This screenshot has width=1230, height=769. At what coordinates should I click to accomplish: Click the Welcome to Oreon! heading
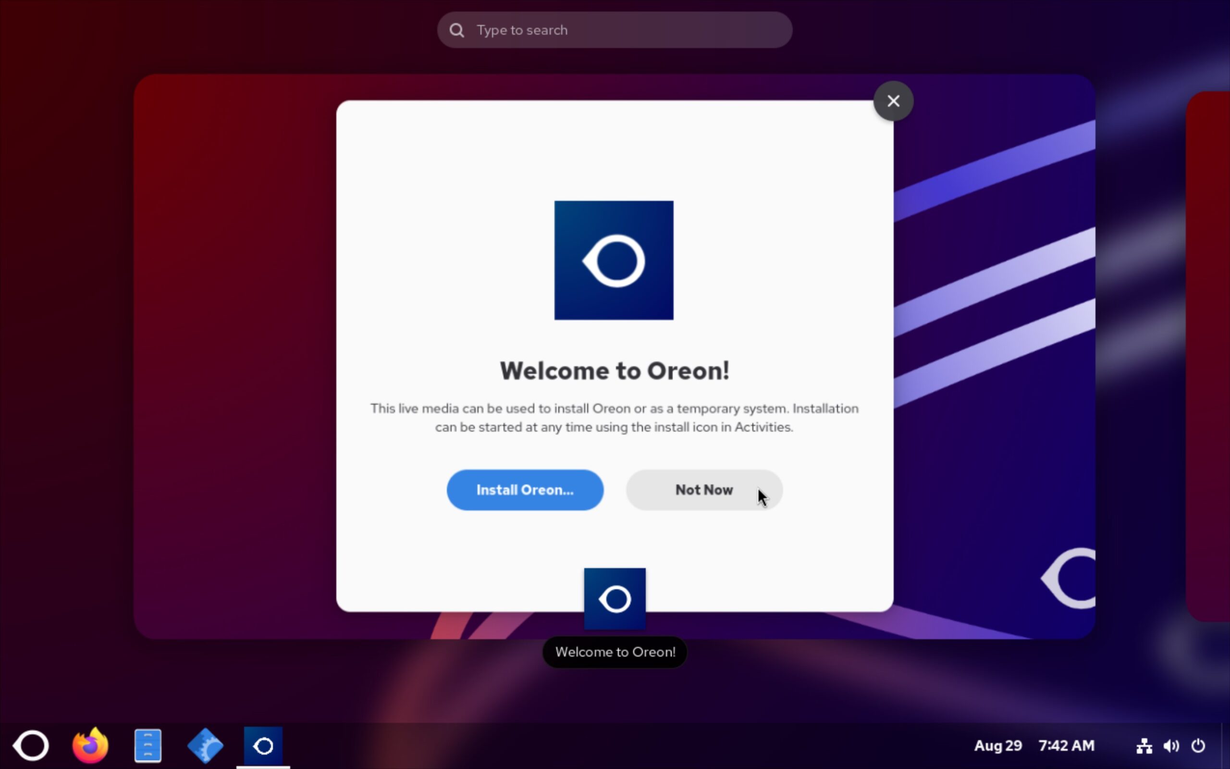click(615, 371)
